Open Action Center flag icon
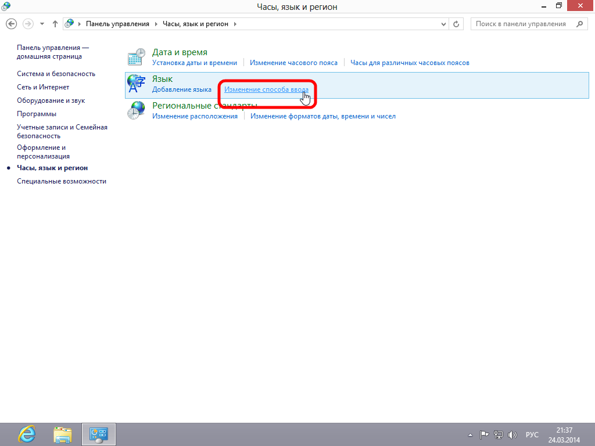595x446 pixels. coord(484,435)
